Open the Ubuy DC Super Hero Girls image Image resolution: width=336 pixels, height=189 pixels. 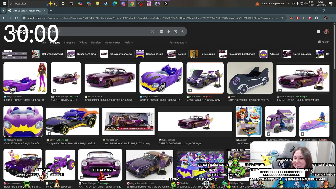72,121
